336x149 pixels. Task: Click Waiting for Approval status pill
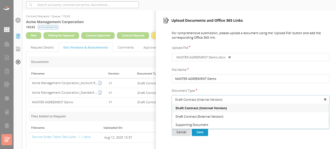pos(61,36)
